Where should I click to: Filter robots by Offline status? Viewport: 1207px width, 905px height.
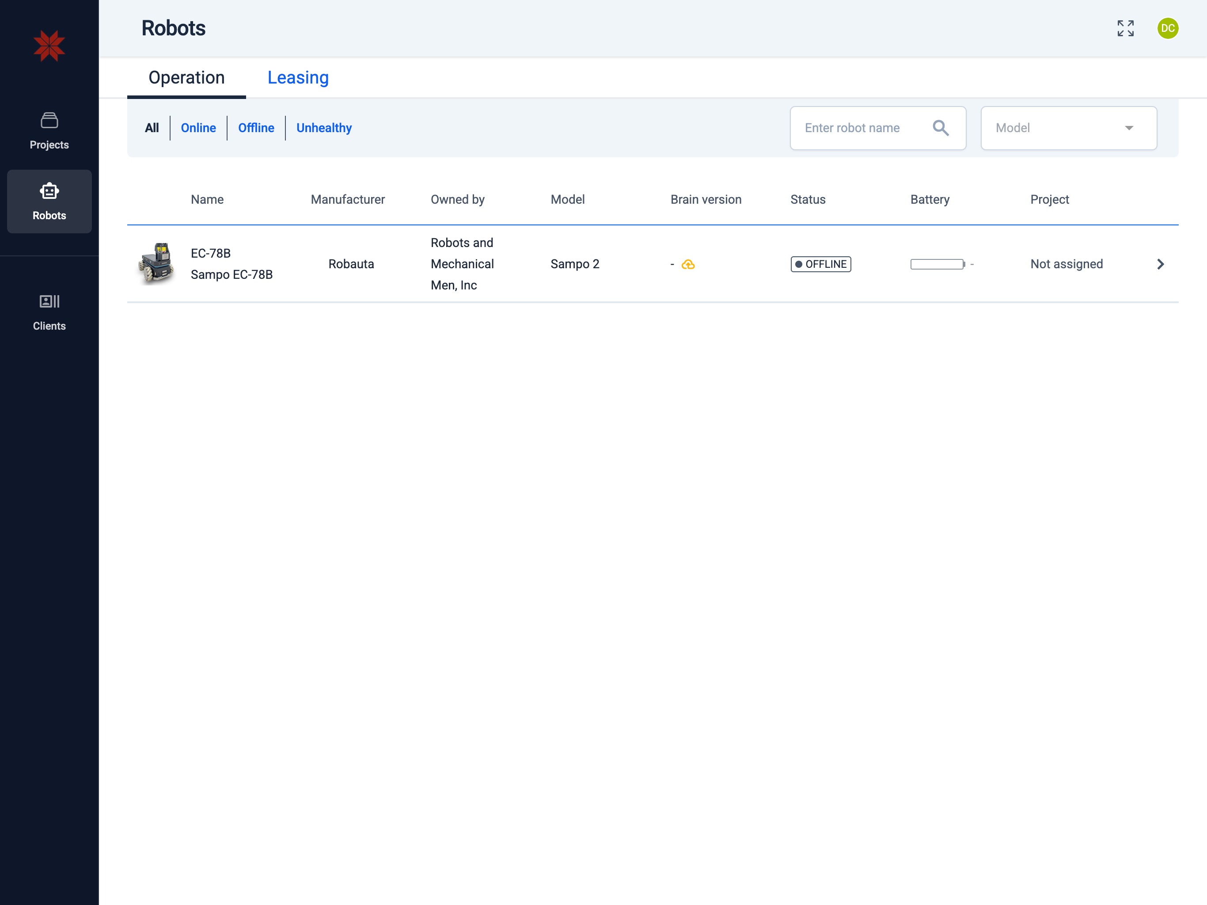(x=256, y=128)
